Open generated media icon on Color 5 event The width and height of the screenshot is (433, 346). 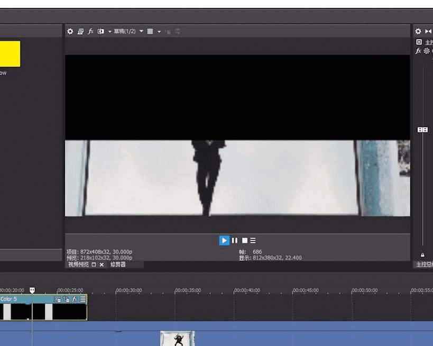(58, 299)
